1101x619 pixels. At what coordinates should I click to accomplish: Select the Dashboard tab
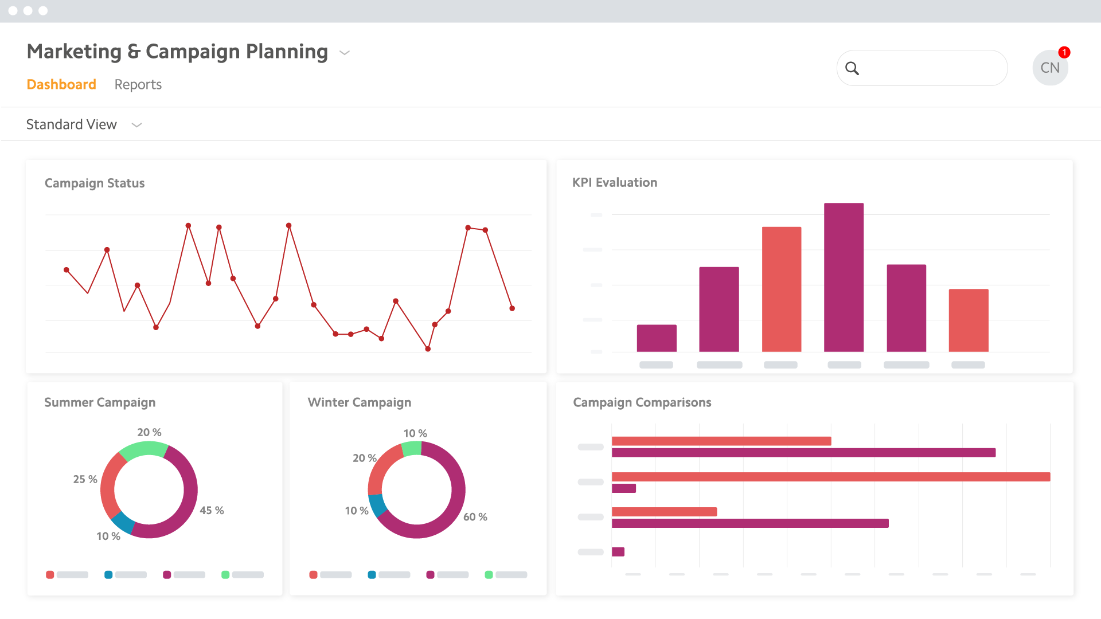61,85
